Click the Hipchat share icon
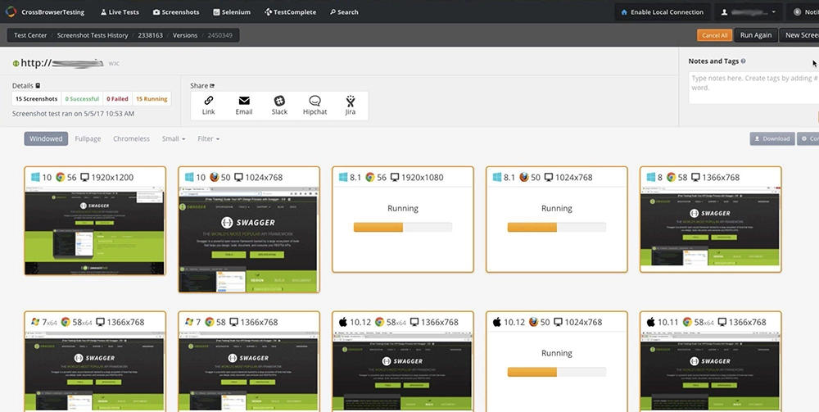Screen dimensions: 819x412 point(314,101)
